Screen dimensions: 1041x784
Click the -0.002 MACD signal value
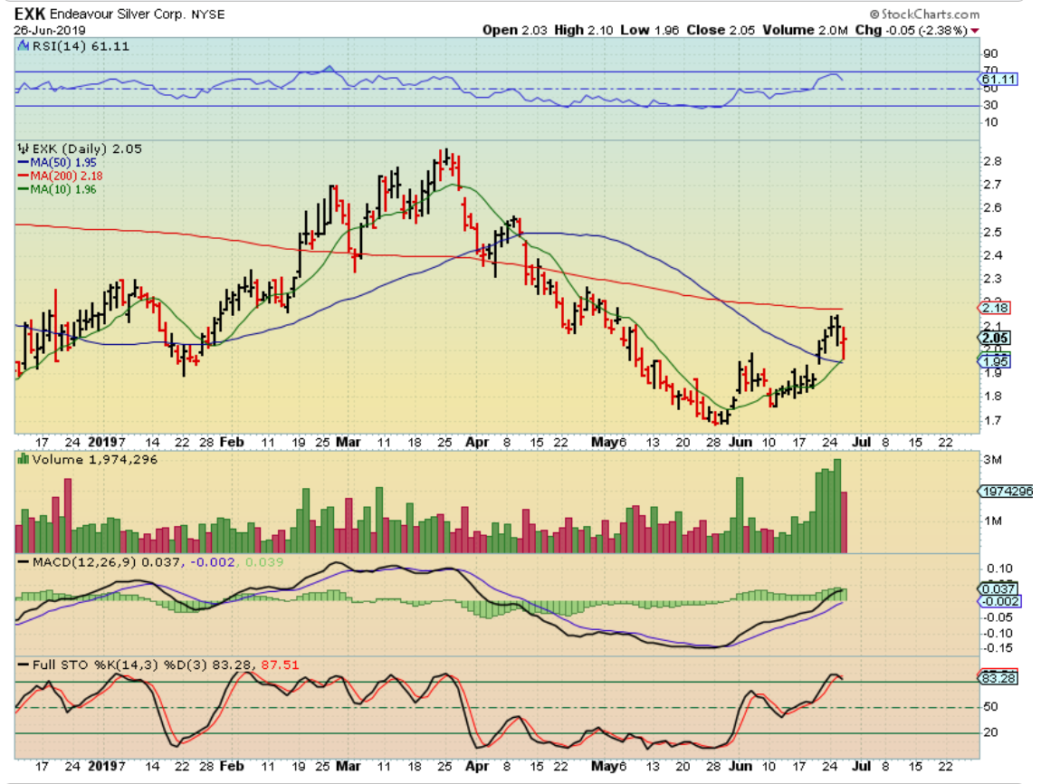click(x=213, y=562)
